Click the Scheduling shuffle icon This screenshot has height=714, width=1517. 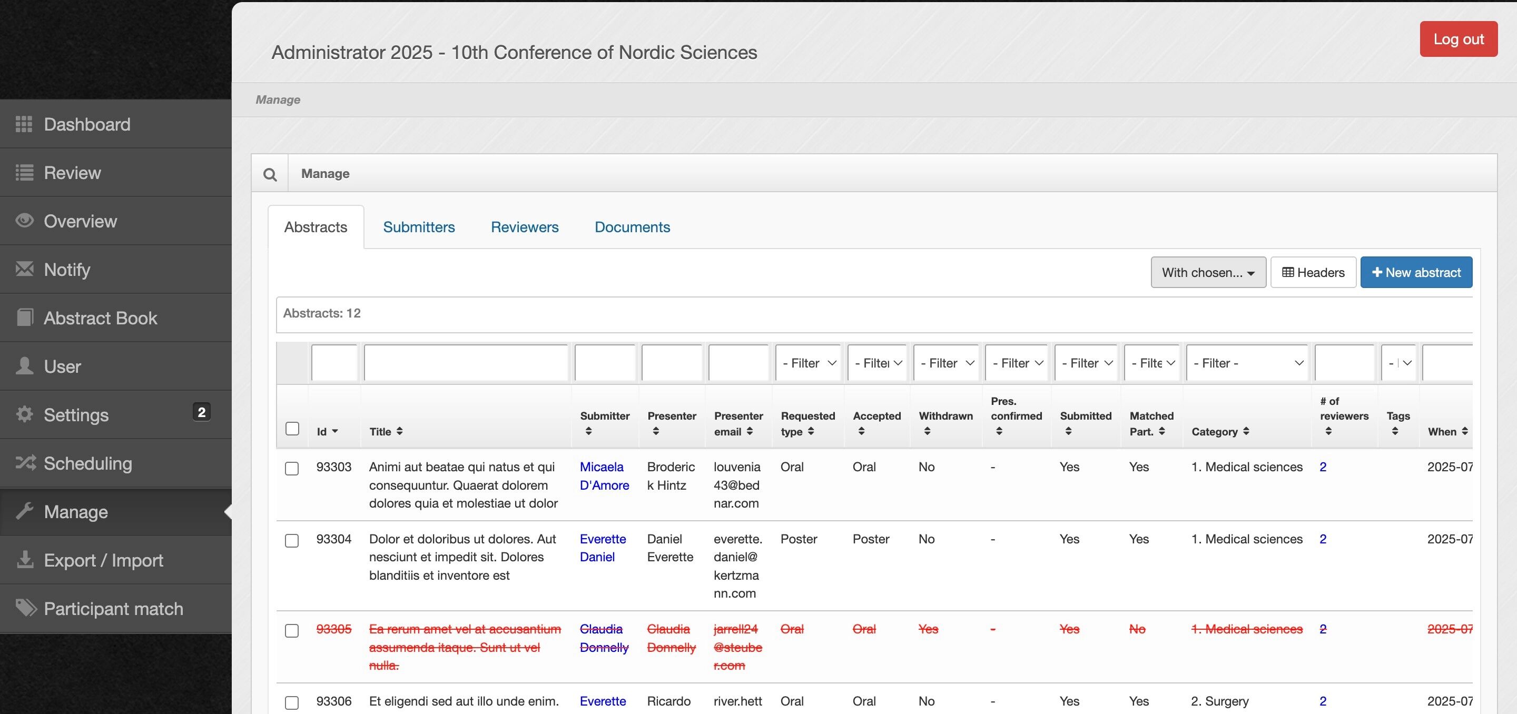[25, 463]
